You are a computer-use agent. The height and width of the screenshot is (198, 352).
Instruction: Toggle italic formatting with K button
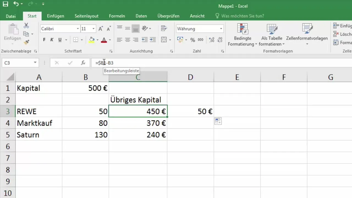point(52,40)
